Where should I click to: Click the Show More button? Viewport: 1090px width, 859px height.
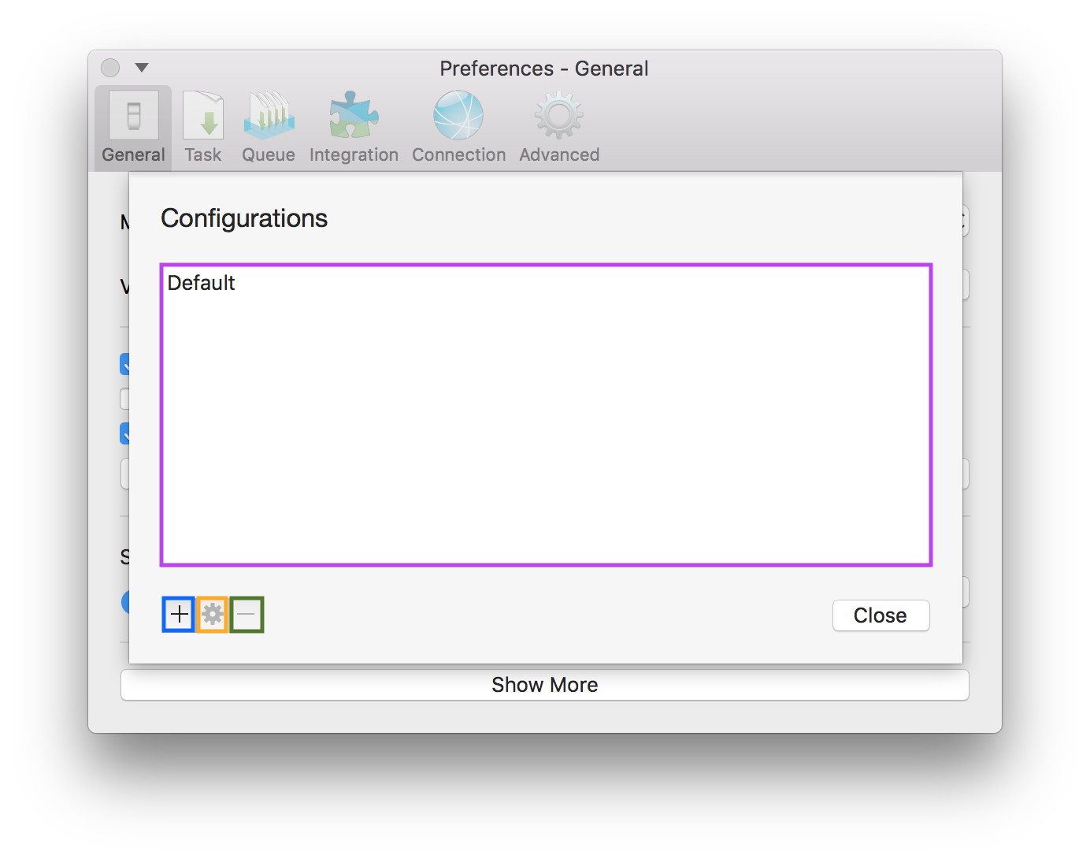pyautogui.click(x=545, y=684)
